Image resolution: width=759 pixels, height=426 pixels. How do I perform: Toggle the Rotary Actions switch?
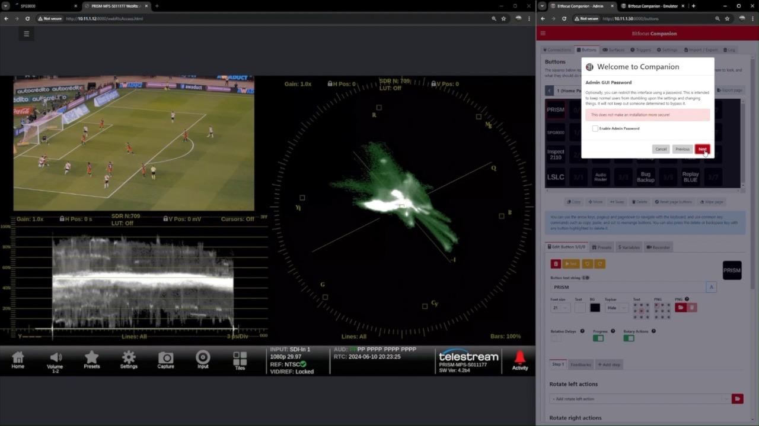pyautogui.click(x=629, y=338)
